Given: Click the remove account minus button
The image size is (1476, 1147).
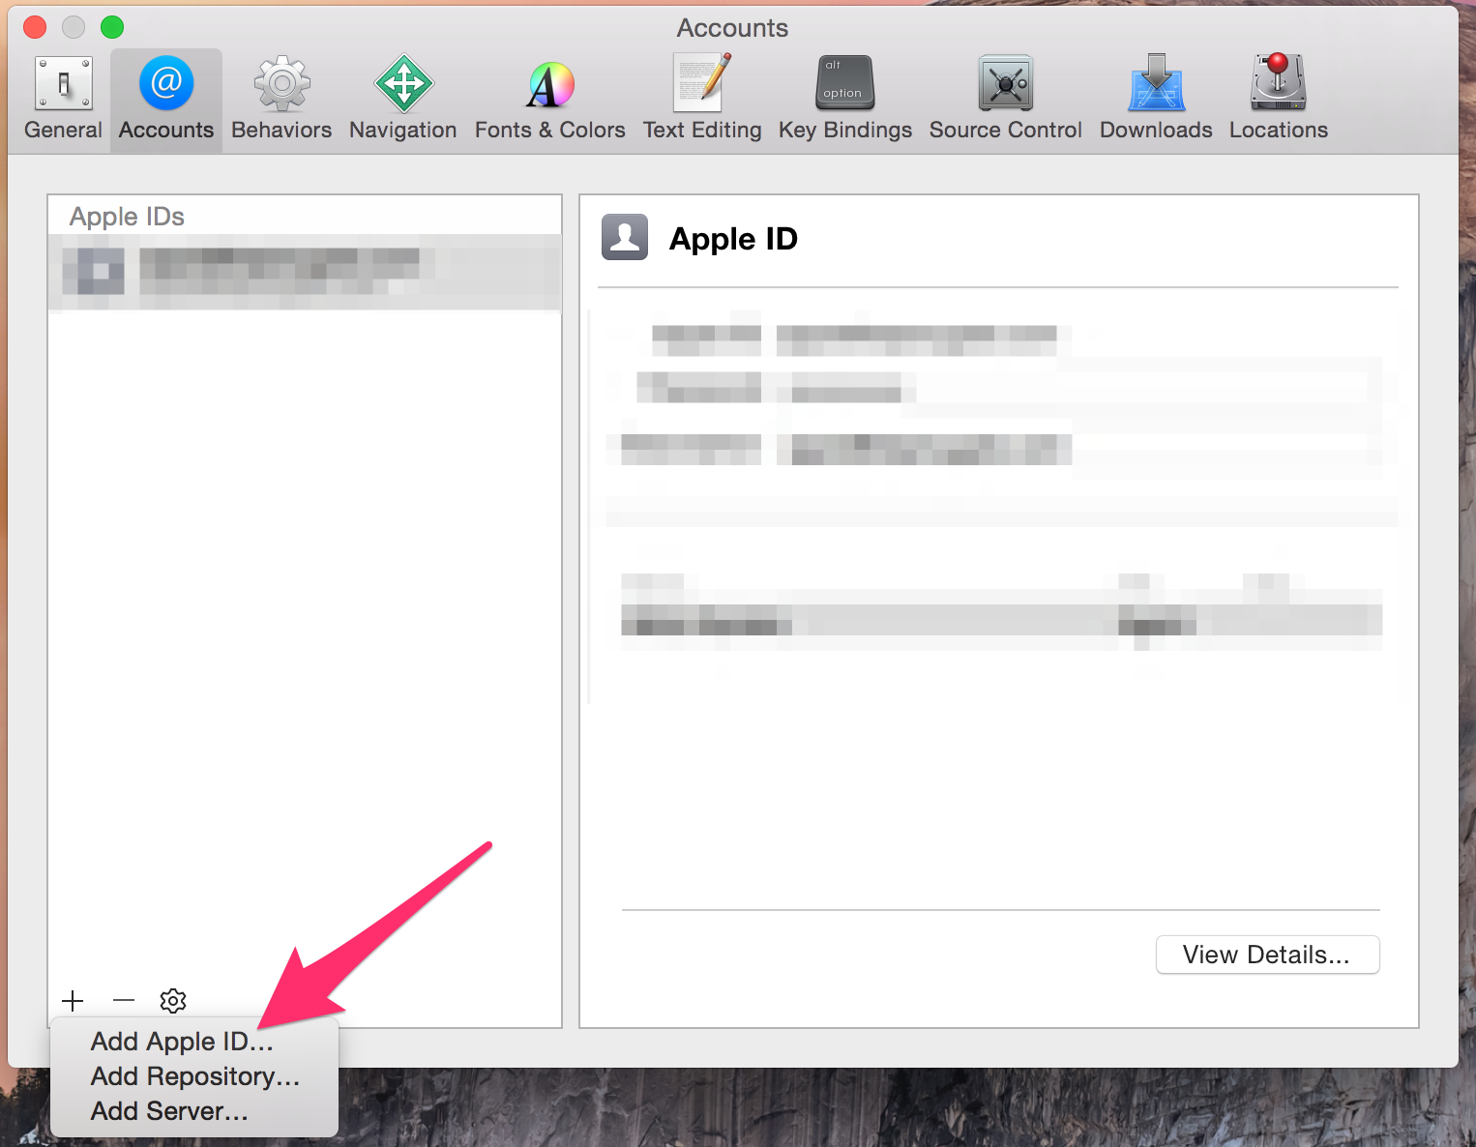Looking at the screenshot, I should click(x=123, y=1001).
